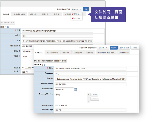Click the Title input field
This screenshot has width=150, height=124.
pos(91,69)
